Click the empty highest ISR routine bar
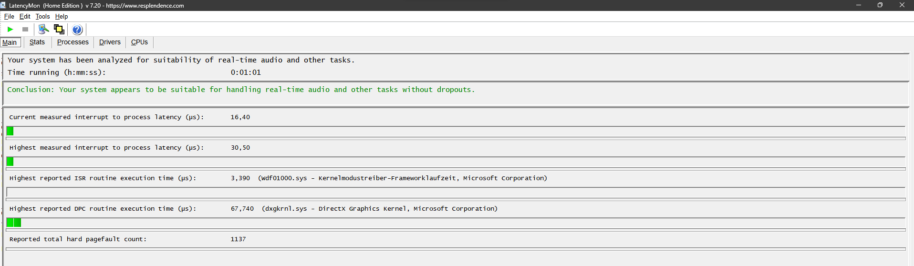Viewport: 914px width, 266px height. 456,192
